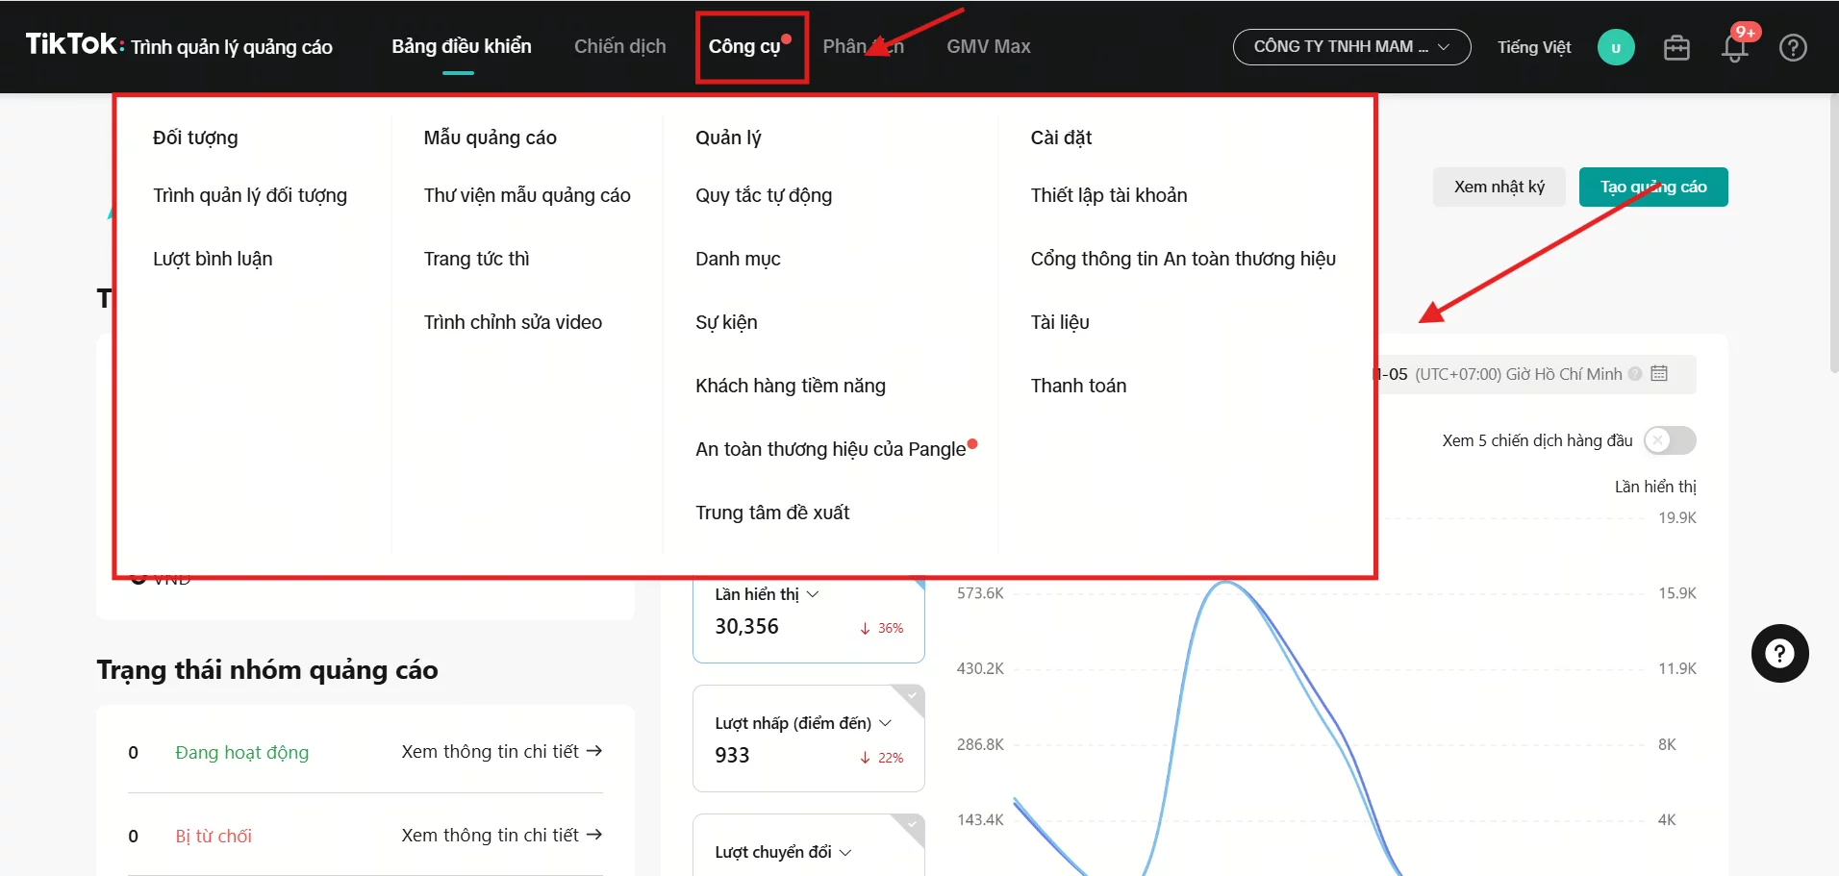The image size is (1839, 876).
Task: Open Trình quản lý đối tượng menu entry
Action: tap(250, 195)
